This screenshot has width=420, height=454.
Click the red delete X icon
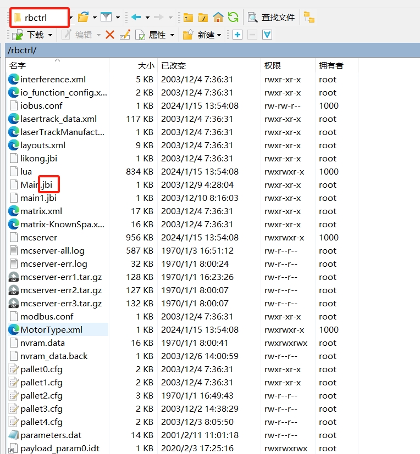(x=109, y=35)
